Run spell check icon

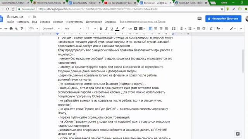[16, 29]
